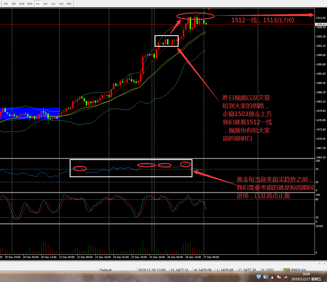Click the Default profile in status bar

click(x=106, y=270)
